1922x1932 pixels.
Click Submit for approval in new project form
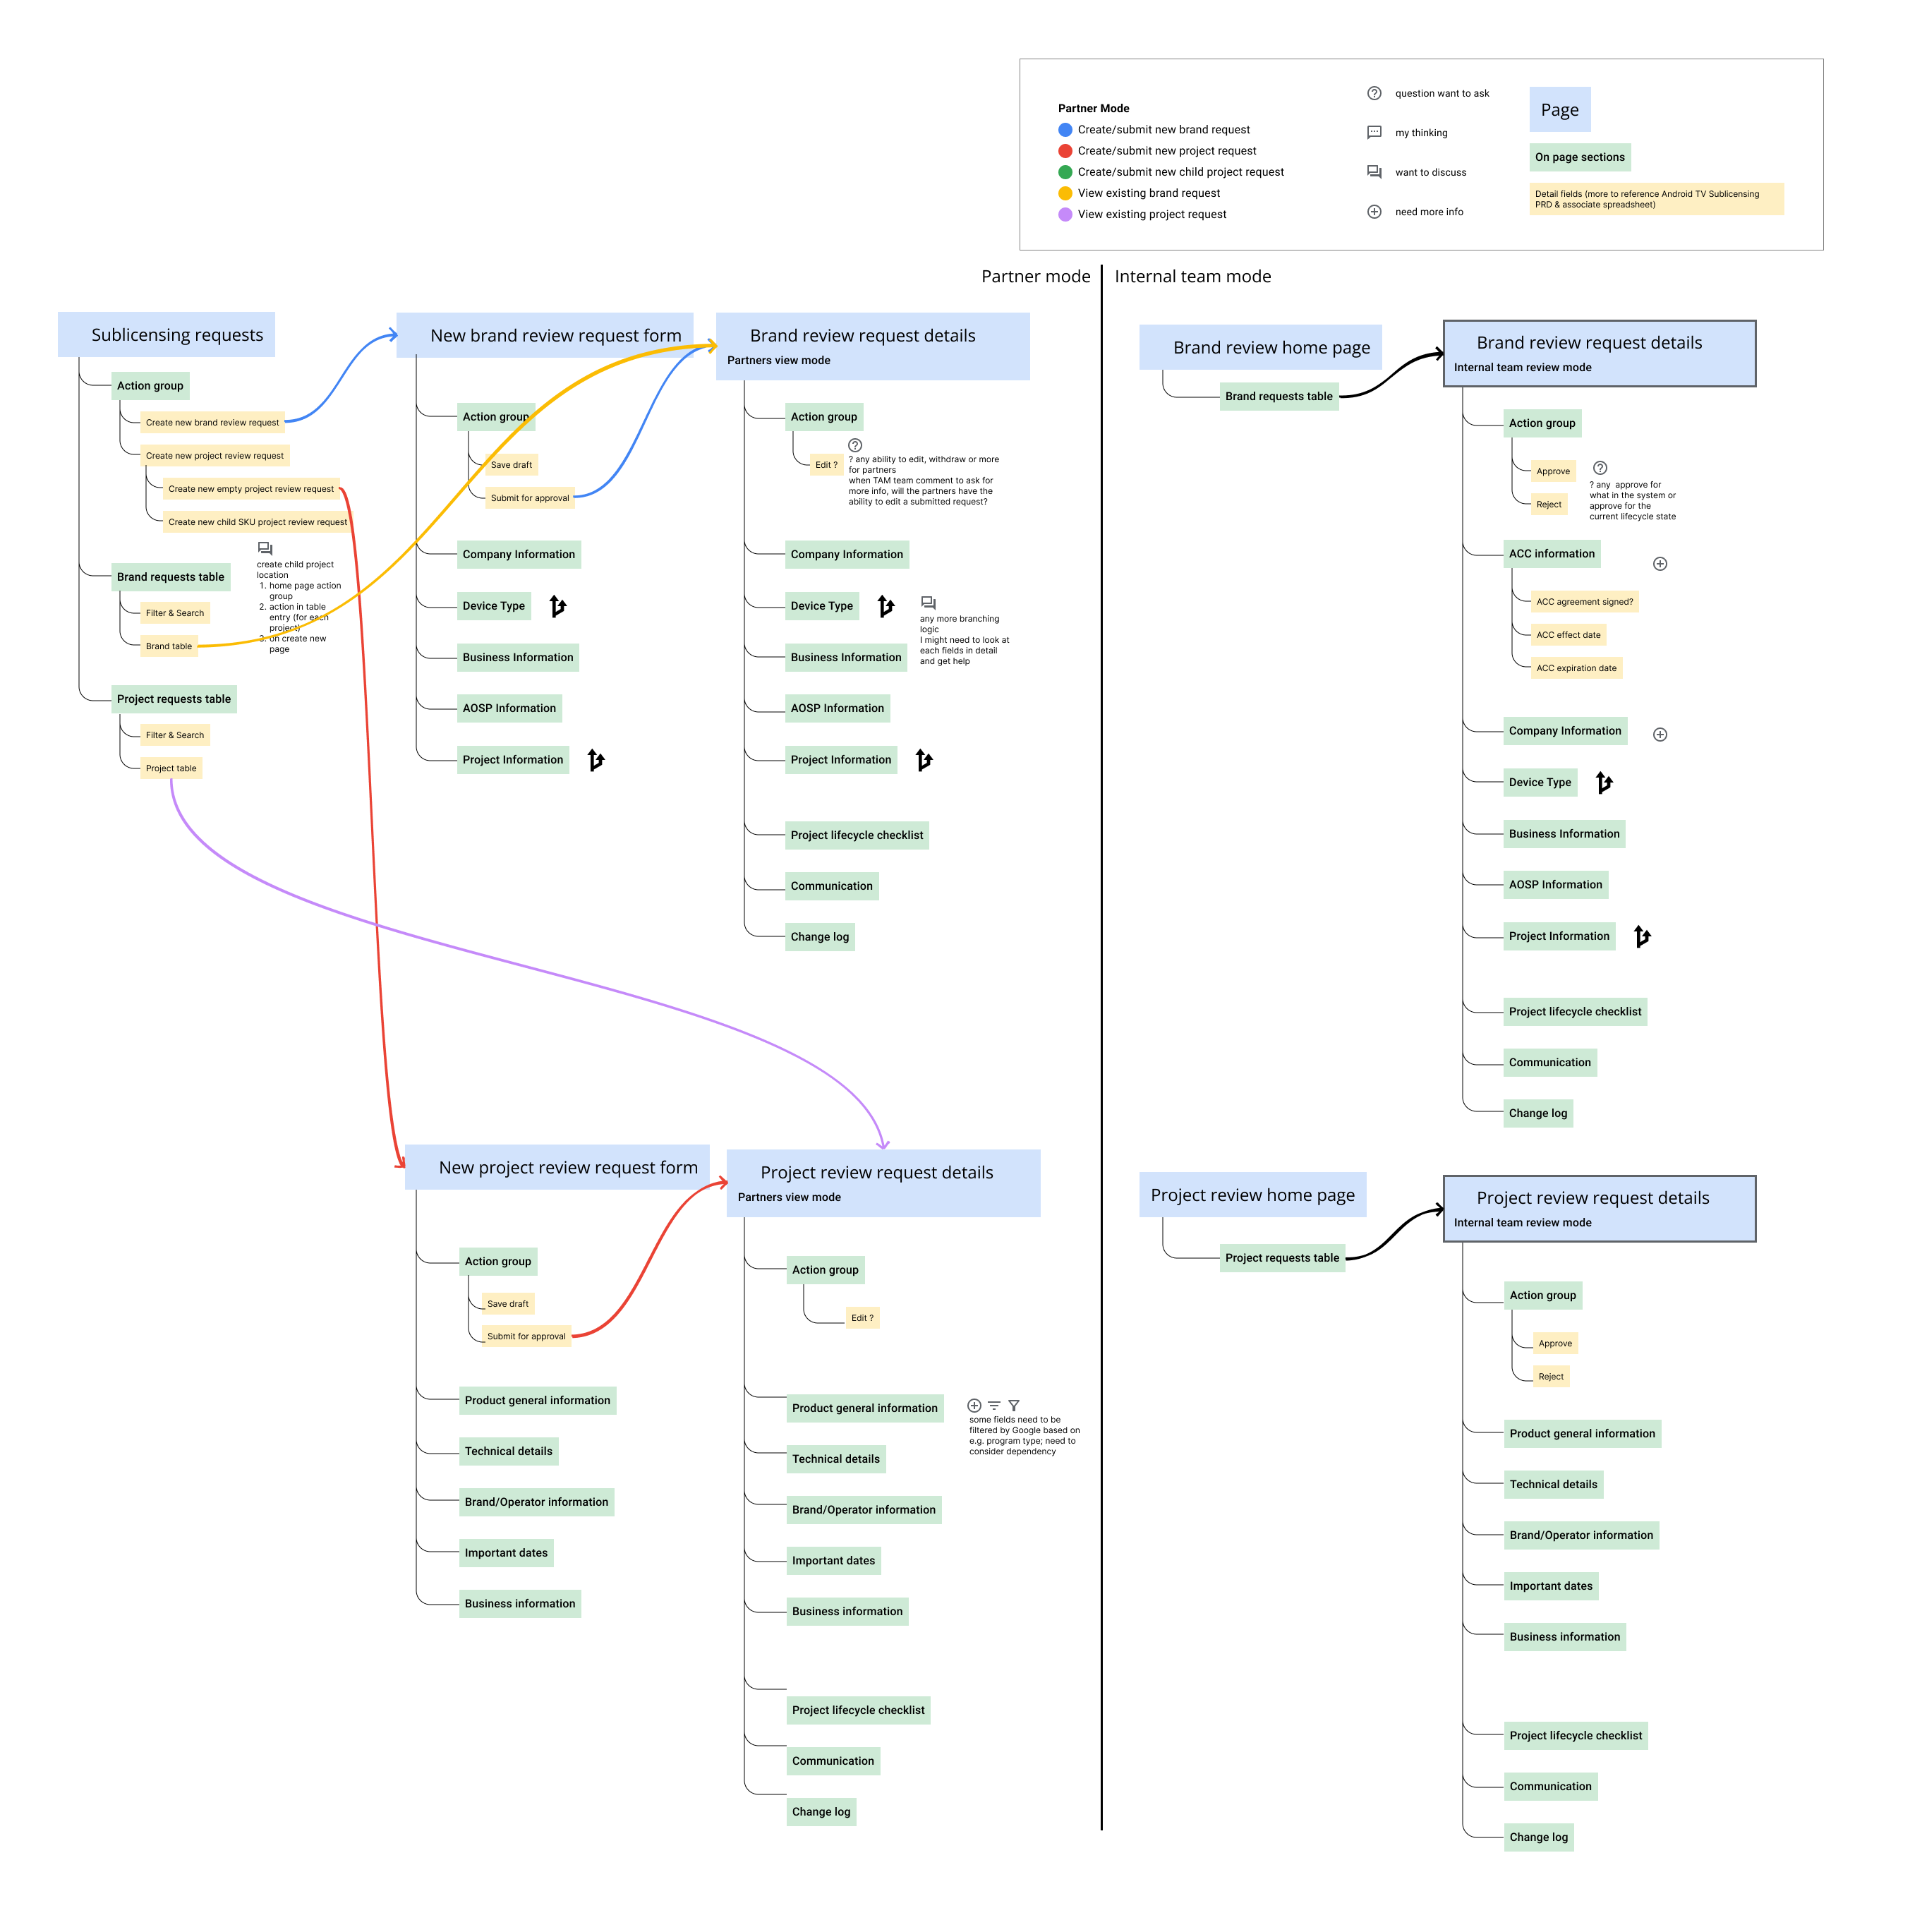[526, 1336]
